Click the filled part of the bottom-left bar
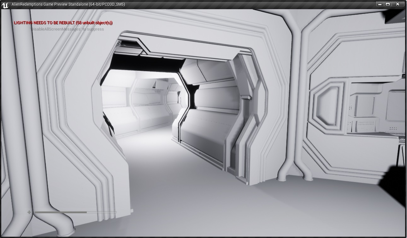 click(x=60, y=212)
